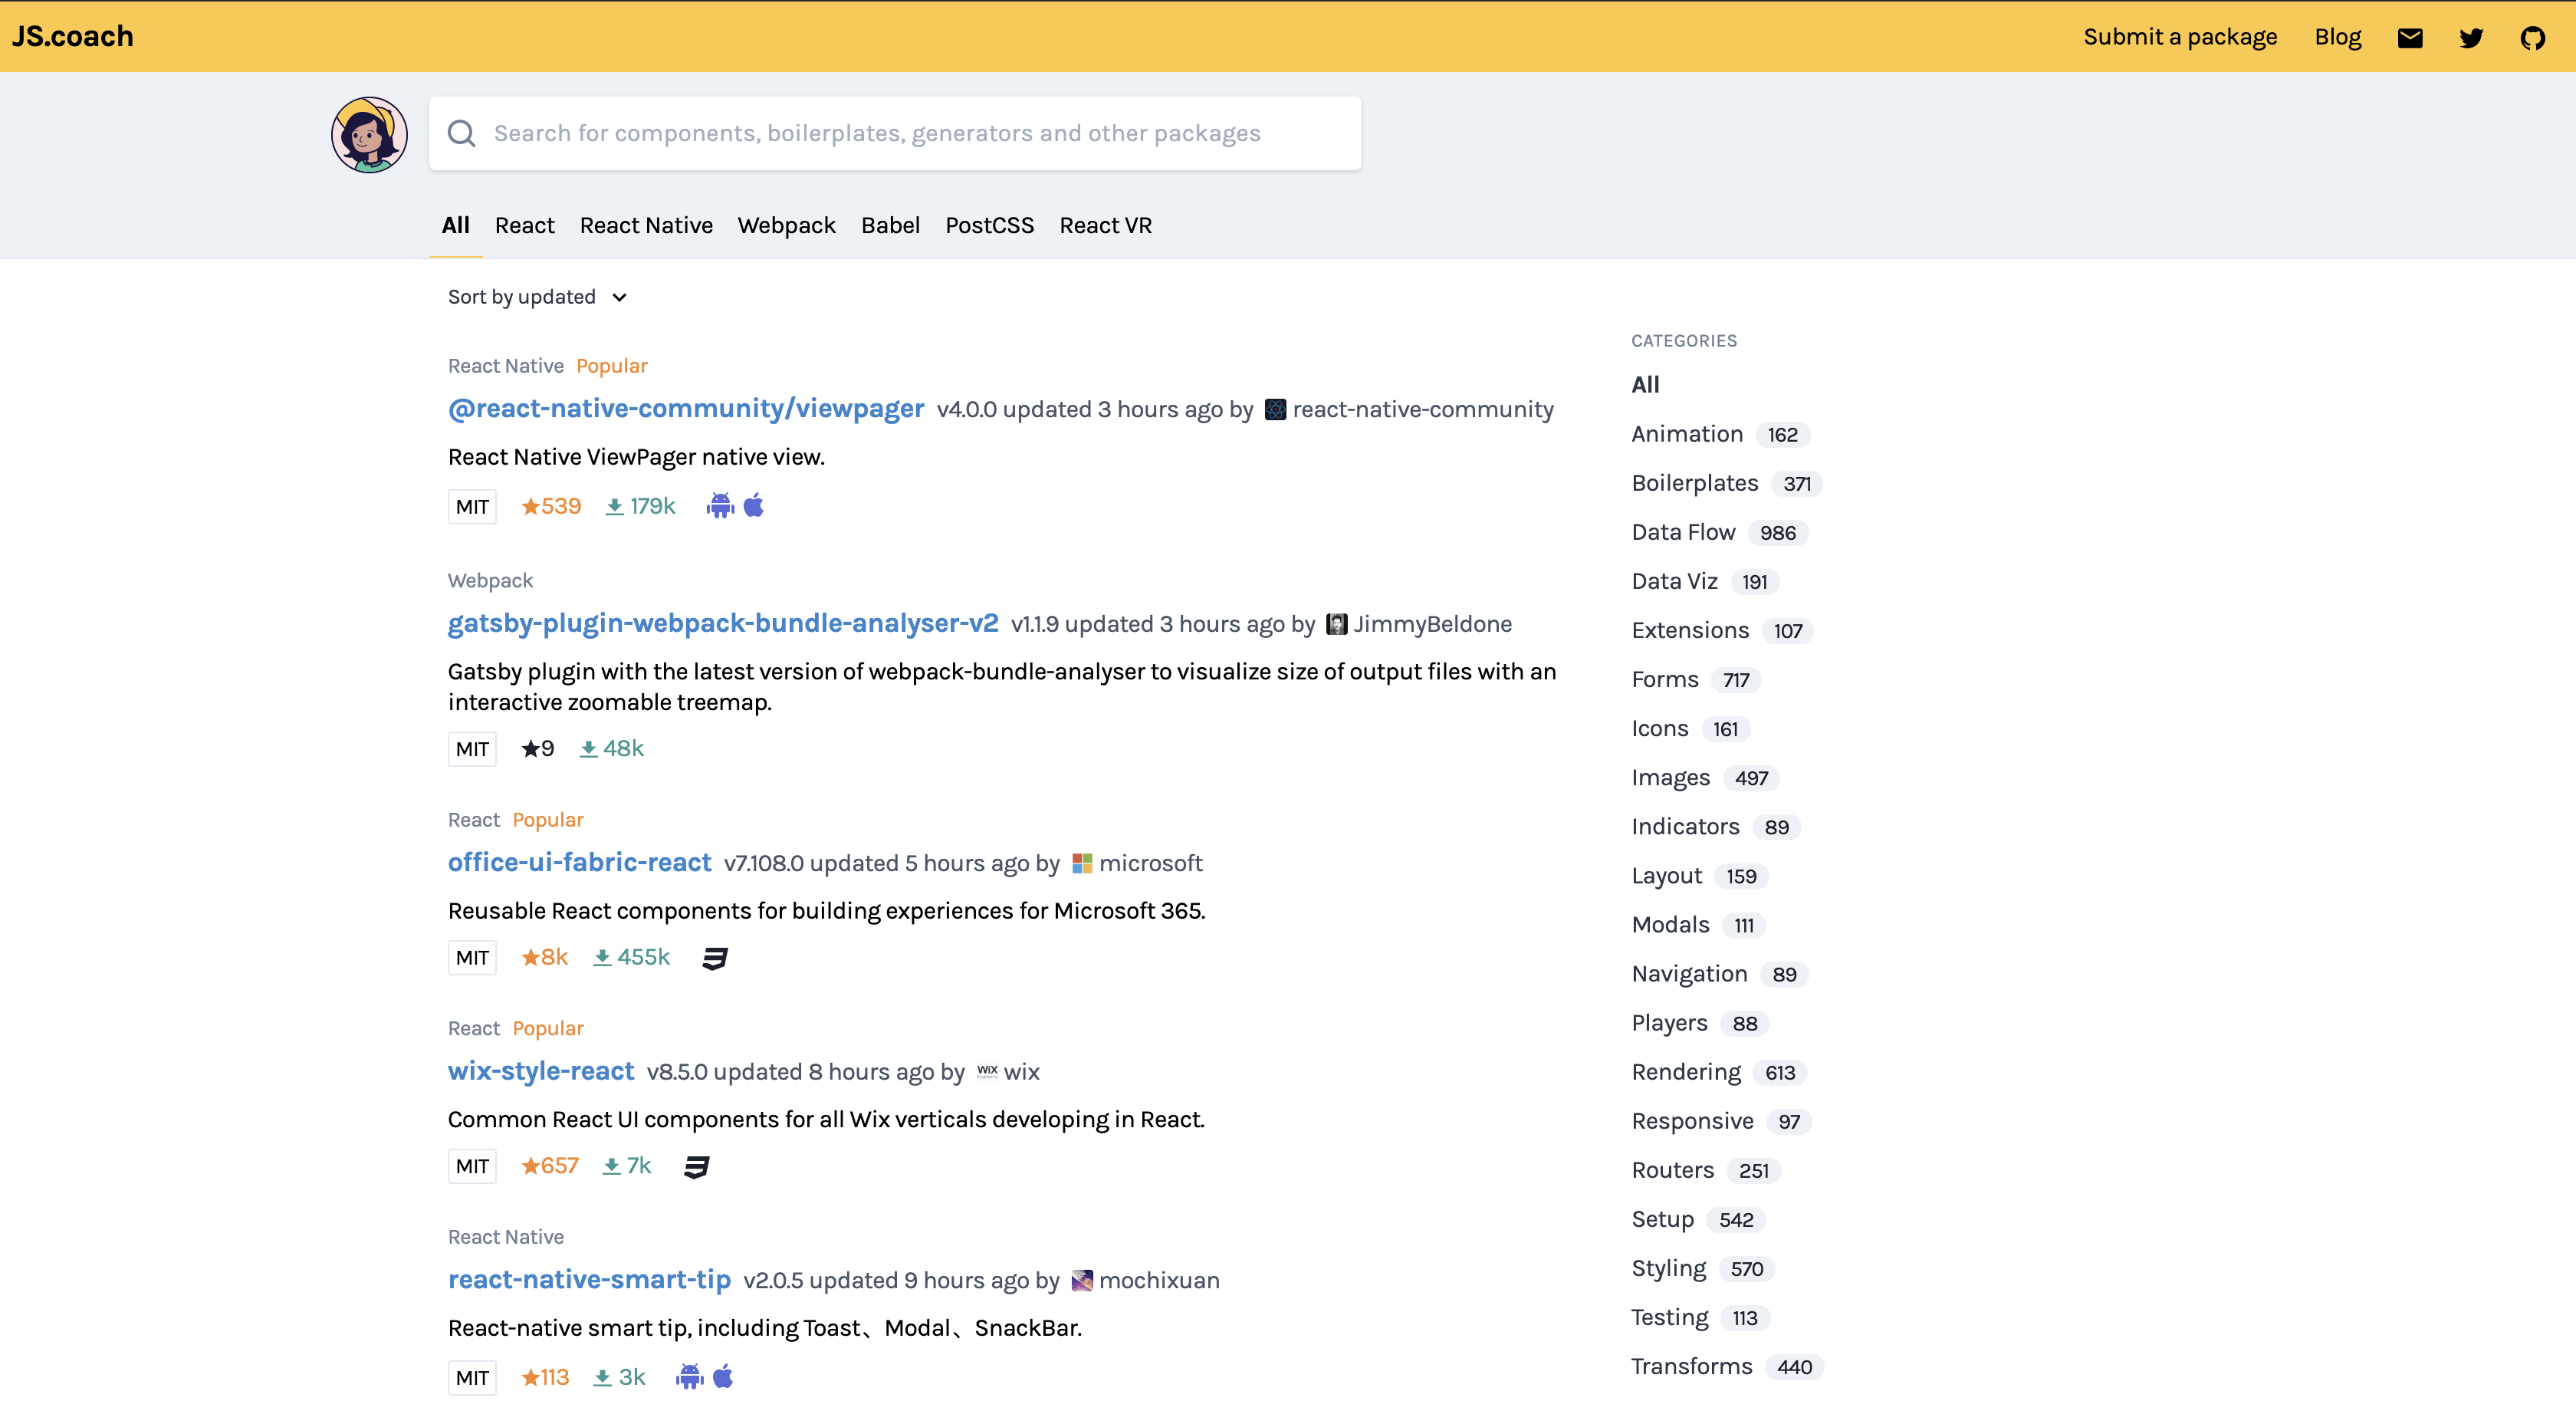Click microsoft author avatar icon
The image size is (2576, 1414).
click(1082, 863)
